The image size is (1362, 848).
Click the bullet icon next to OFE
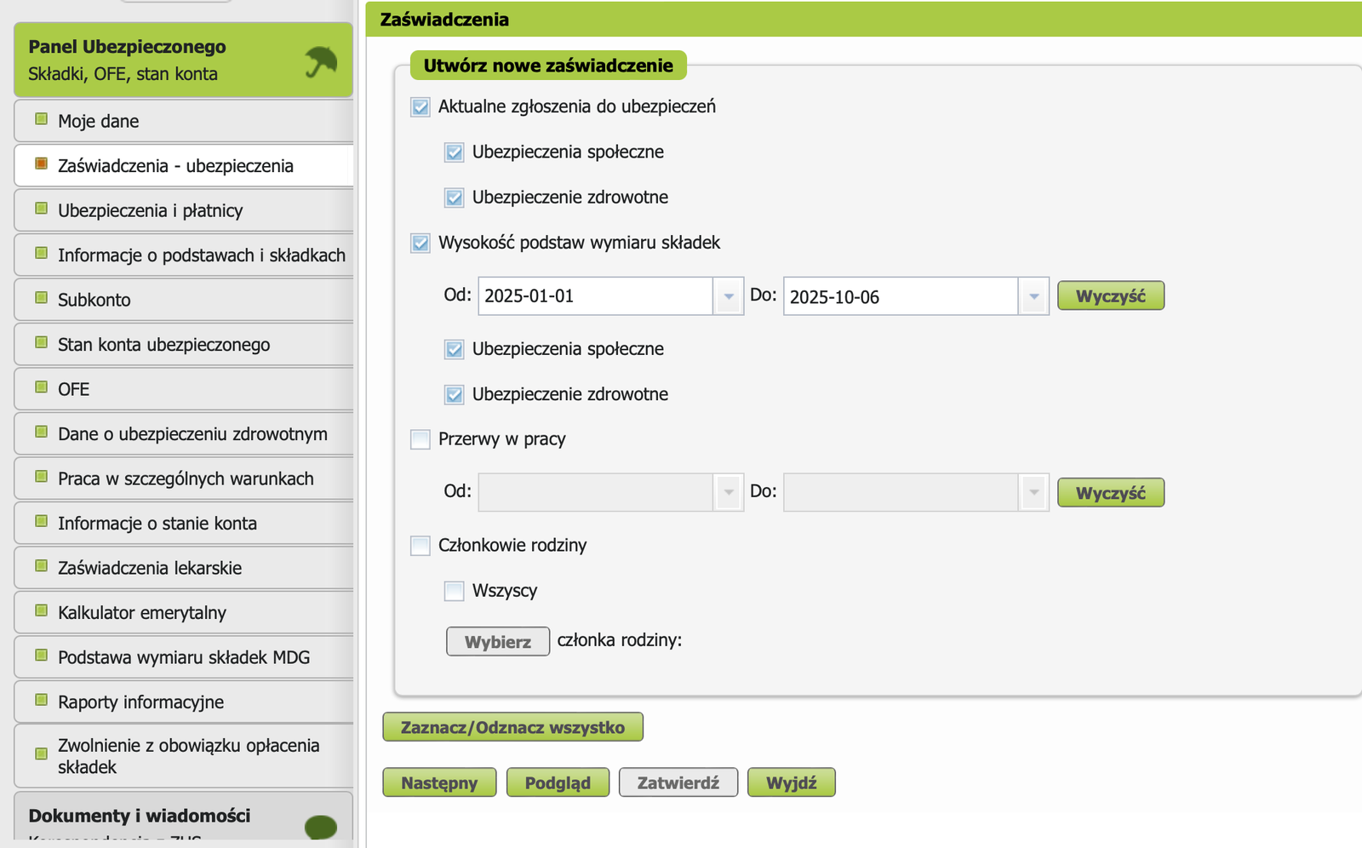[x=41, y=387]
